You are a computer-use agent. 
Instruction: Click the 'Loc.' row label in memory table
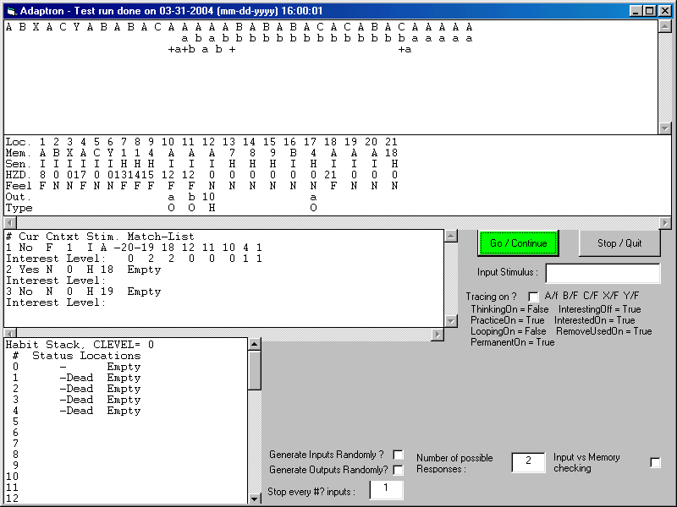[x=19, y=142]
